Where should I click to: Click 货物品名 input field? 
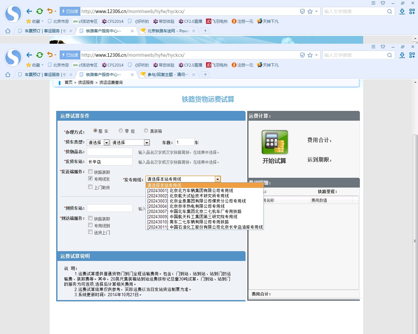click(110, 152)
